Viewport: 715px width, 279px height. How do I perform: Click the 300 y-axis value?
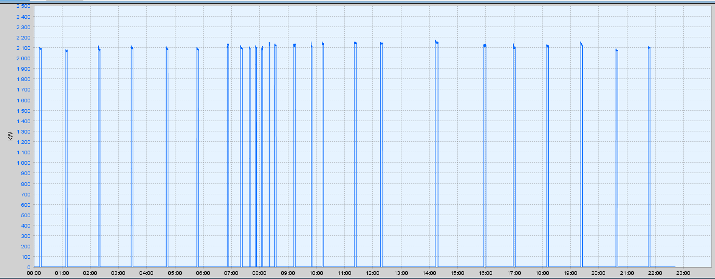click(x=26, y=235)
